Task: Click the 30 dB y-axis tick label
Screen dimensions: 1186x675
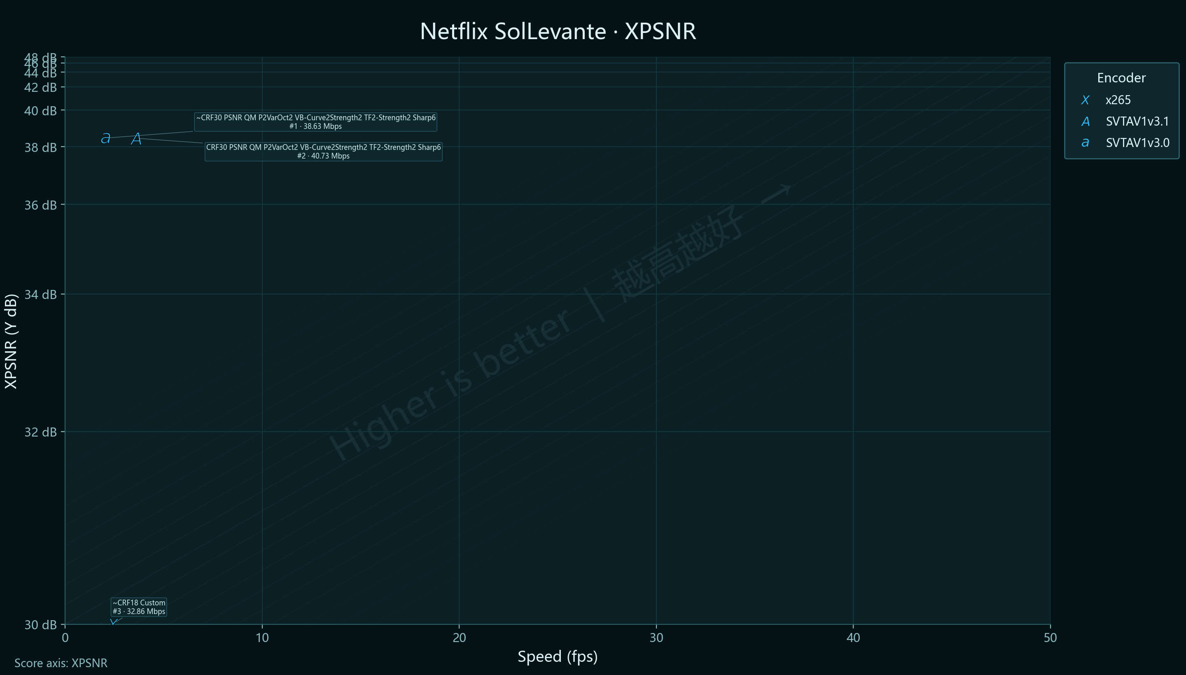Action: click(40, 625)
